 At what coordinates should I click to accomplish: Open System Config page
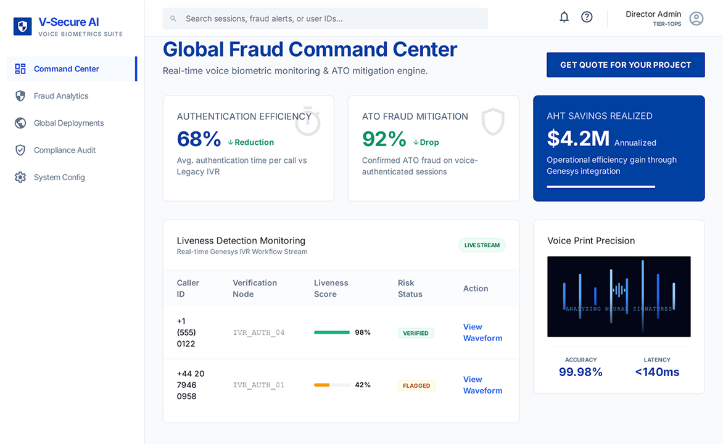coord(72,177)
